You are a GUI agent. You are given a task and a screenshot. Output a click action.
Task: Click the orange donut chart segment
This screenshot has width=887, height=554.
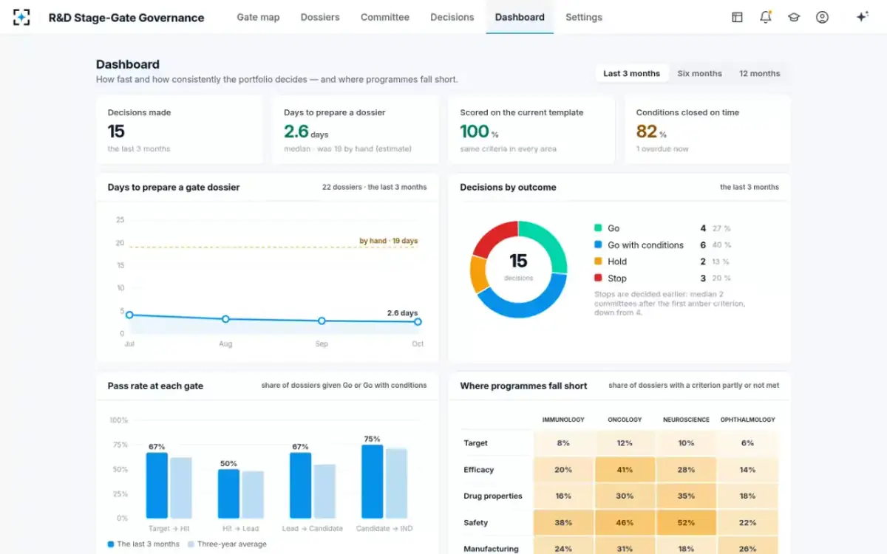click(x=478, y=274)
